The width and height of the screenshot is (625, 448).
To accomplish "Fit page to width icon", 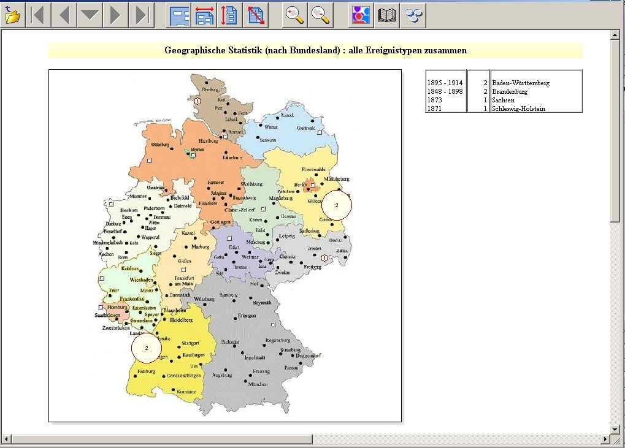I will (204, 15).
